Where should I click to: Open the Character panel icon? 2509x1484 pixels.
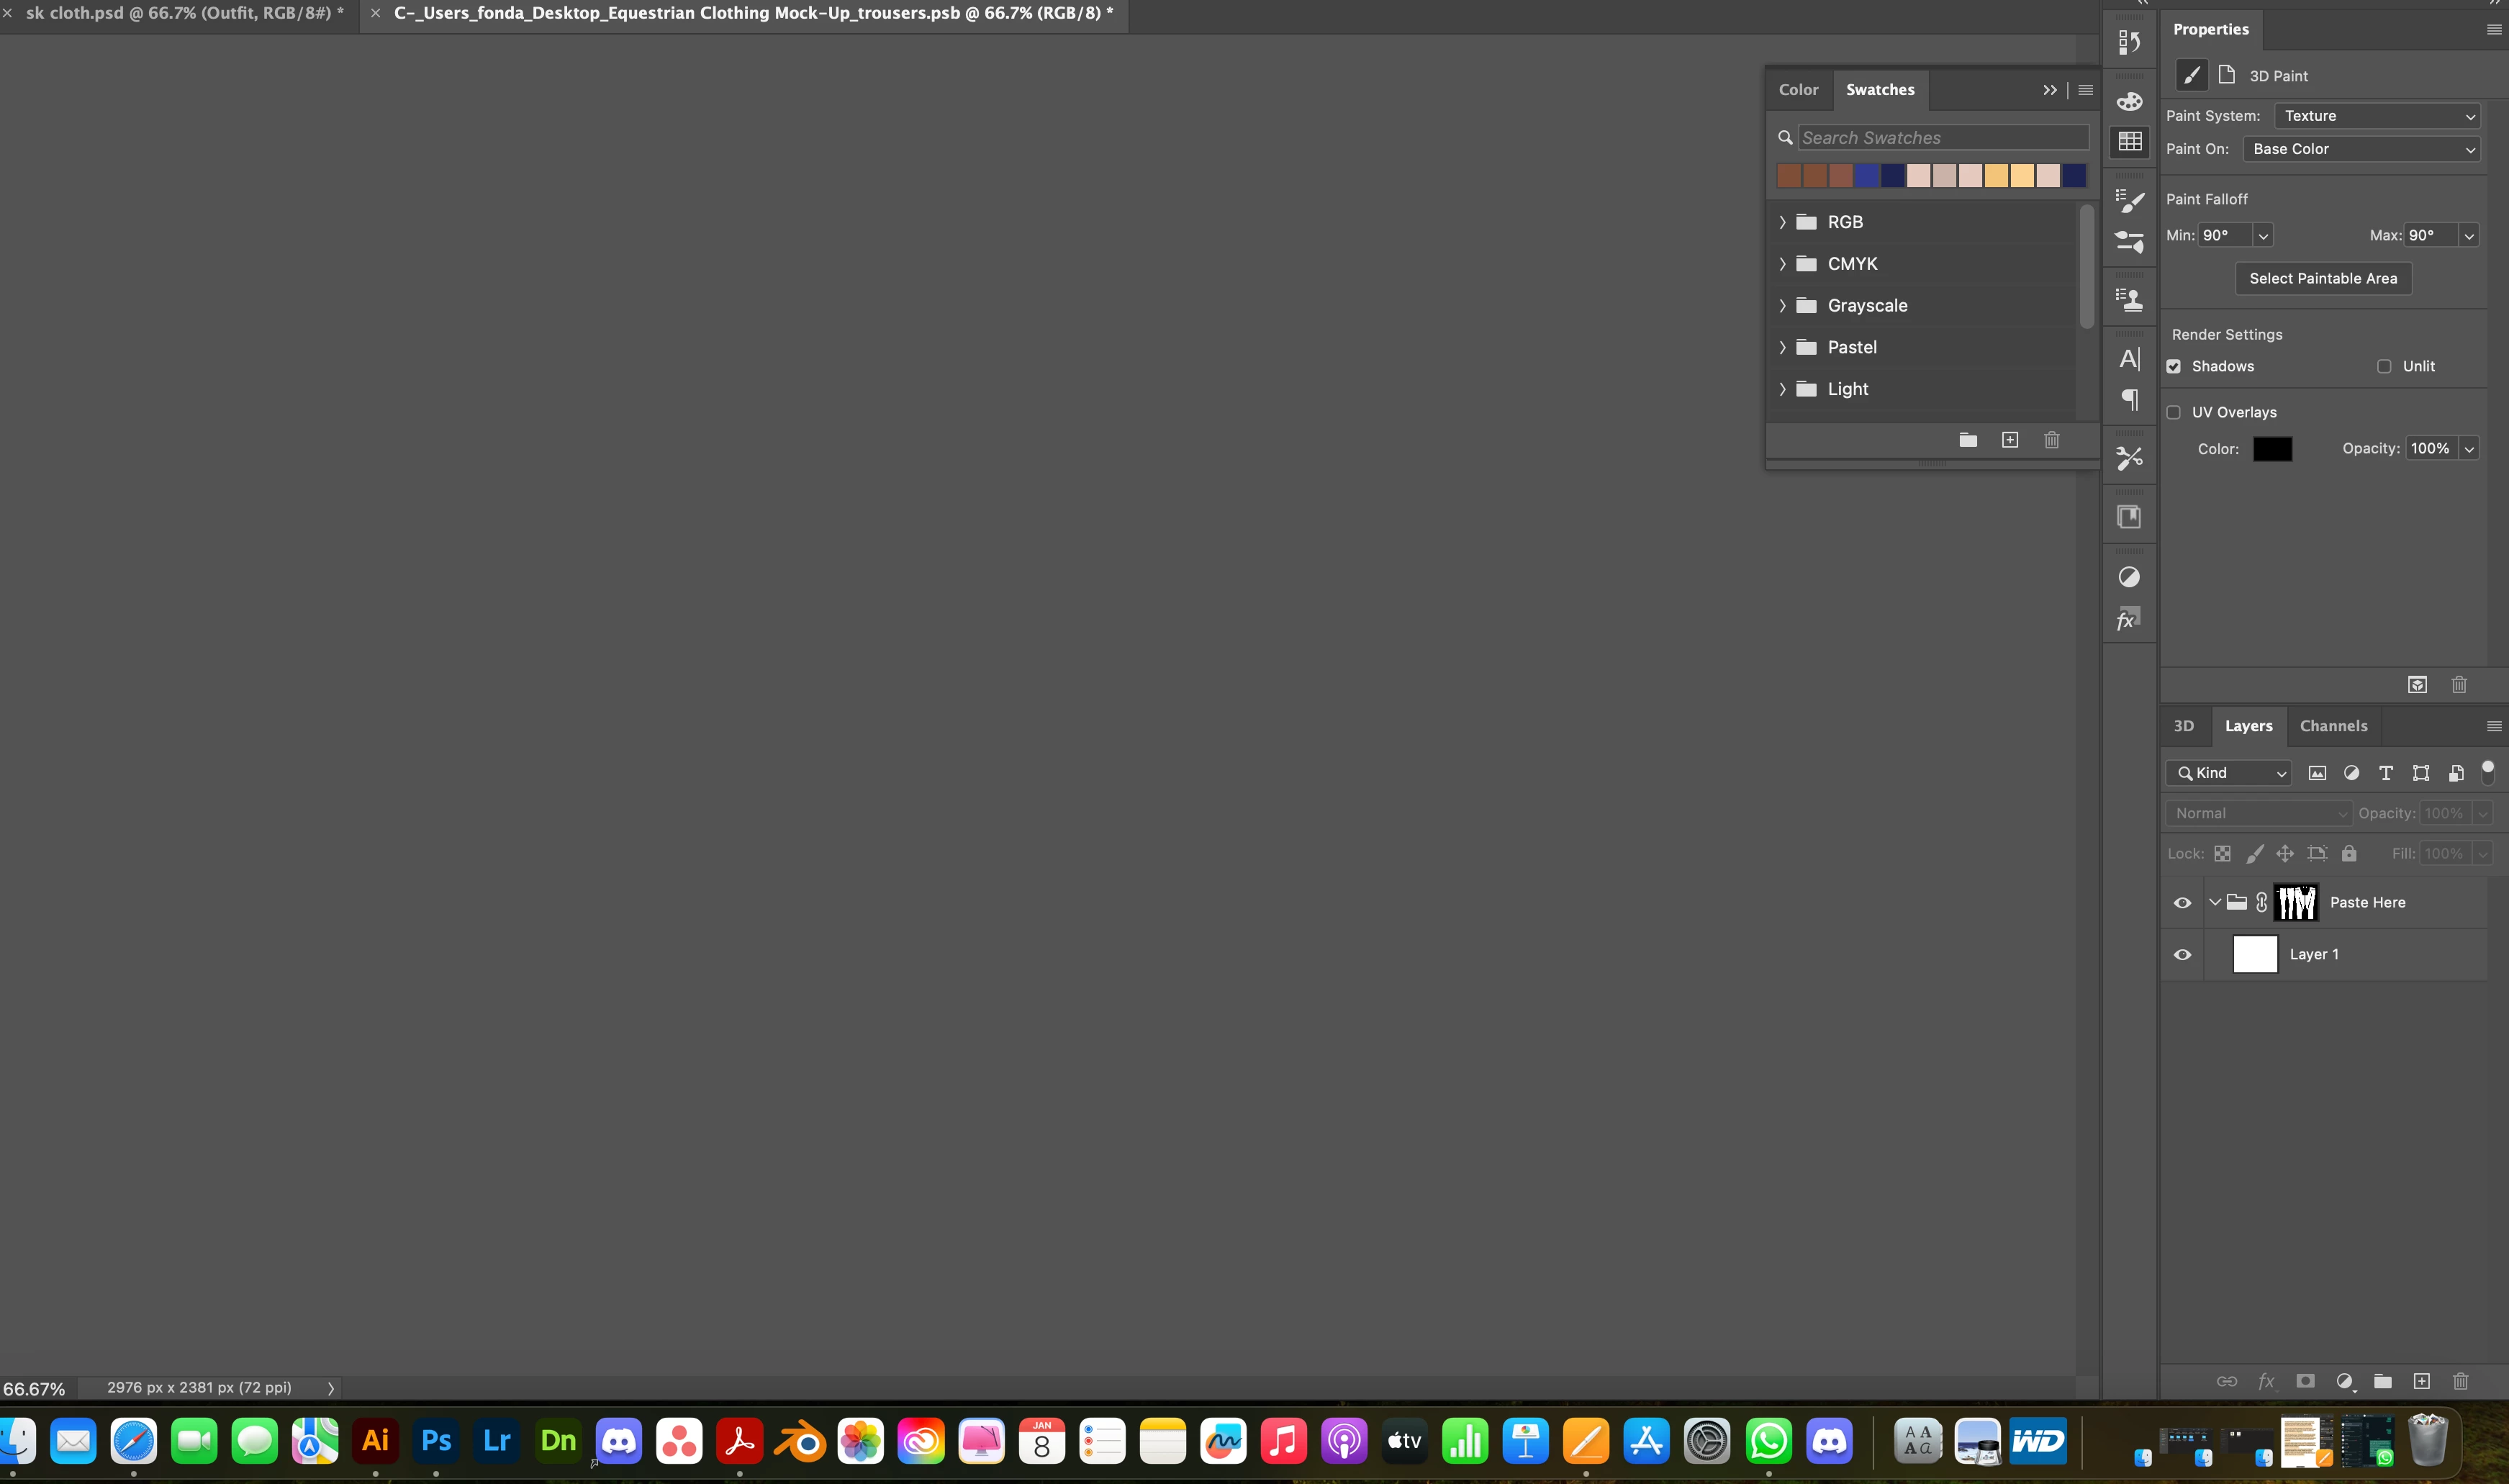2129,359
